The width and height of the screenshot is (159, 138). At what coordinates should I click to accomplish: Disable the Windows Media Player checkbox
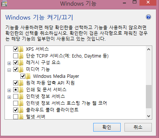(x=23, y=76)
